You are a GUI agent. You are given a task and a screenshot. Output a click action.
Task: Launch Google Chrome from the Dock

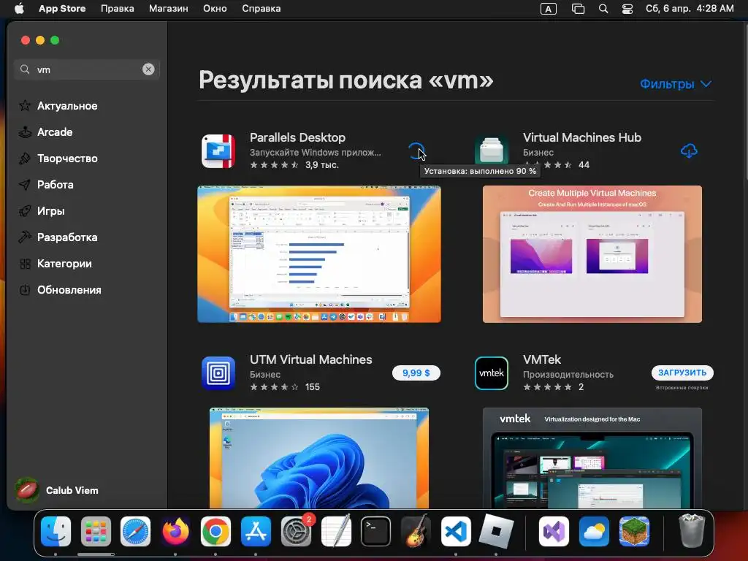click(x=215, y=531)
